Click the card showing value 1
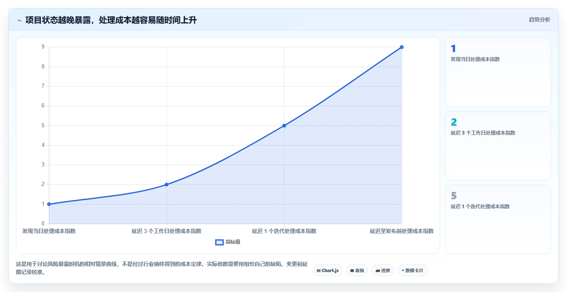 coord(498,72)
